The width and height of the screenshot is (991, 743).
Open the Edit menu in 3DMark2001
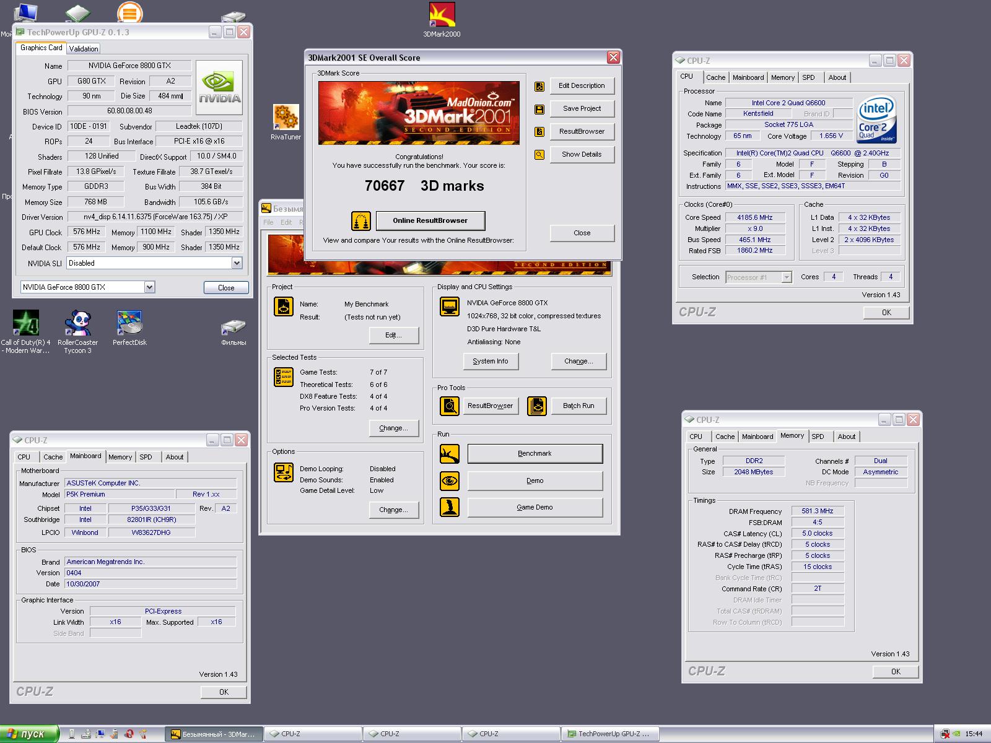coord(286,222)
